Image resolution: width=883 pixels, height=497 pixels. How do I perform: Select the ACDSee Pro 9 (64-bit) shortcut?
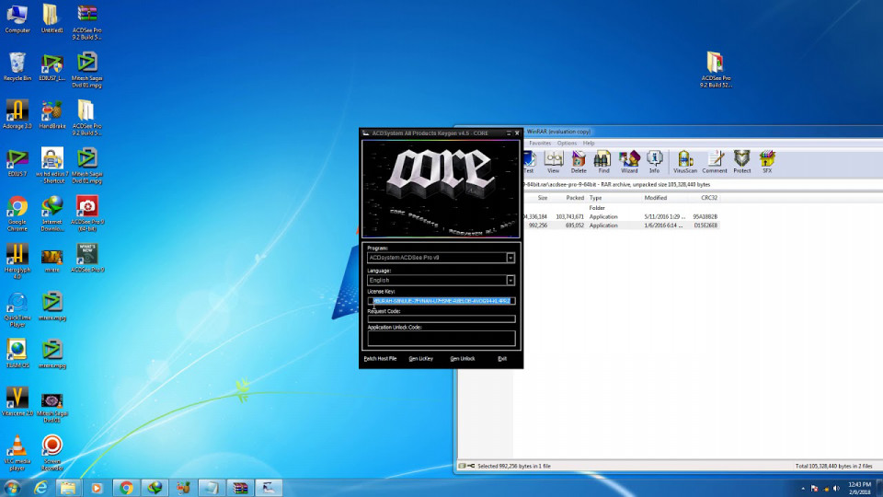point(87,214)
